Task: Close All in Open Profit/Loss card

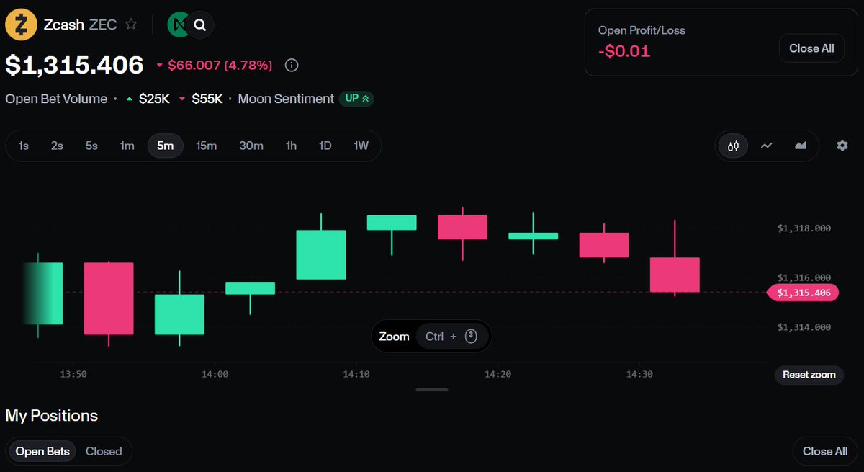Action: tap(811, 48)
